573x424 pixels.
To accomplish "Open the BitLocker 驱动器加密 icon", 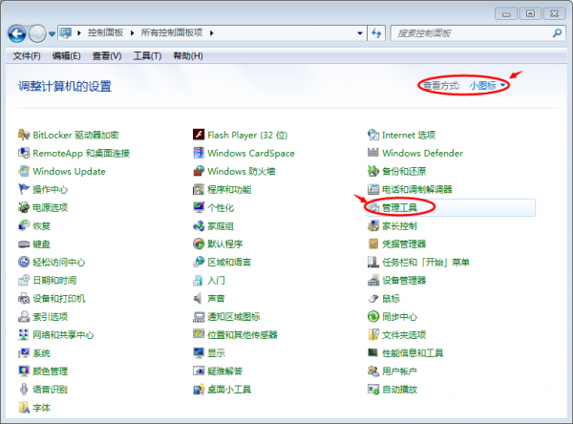I will (x=24, y=135).
